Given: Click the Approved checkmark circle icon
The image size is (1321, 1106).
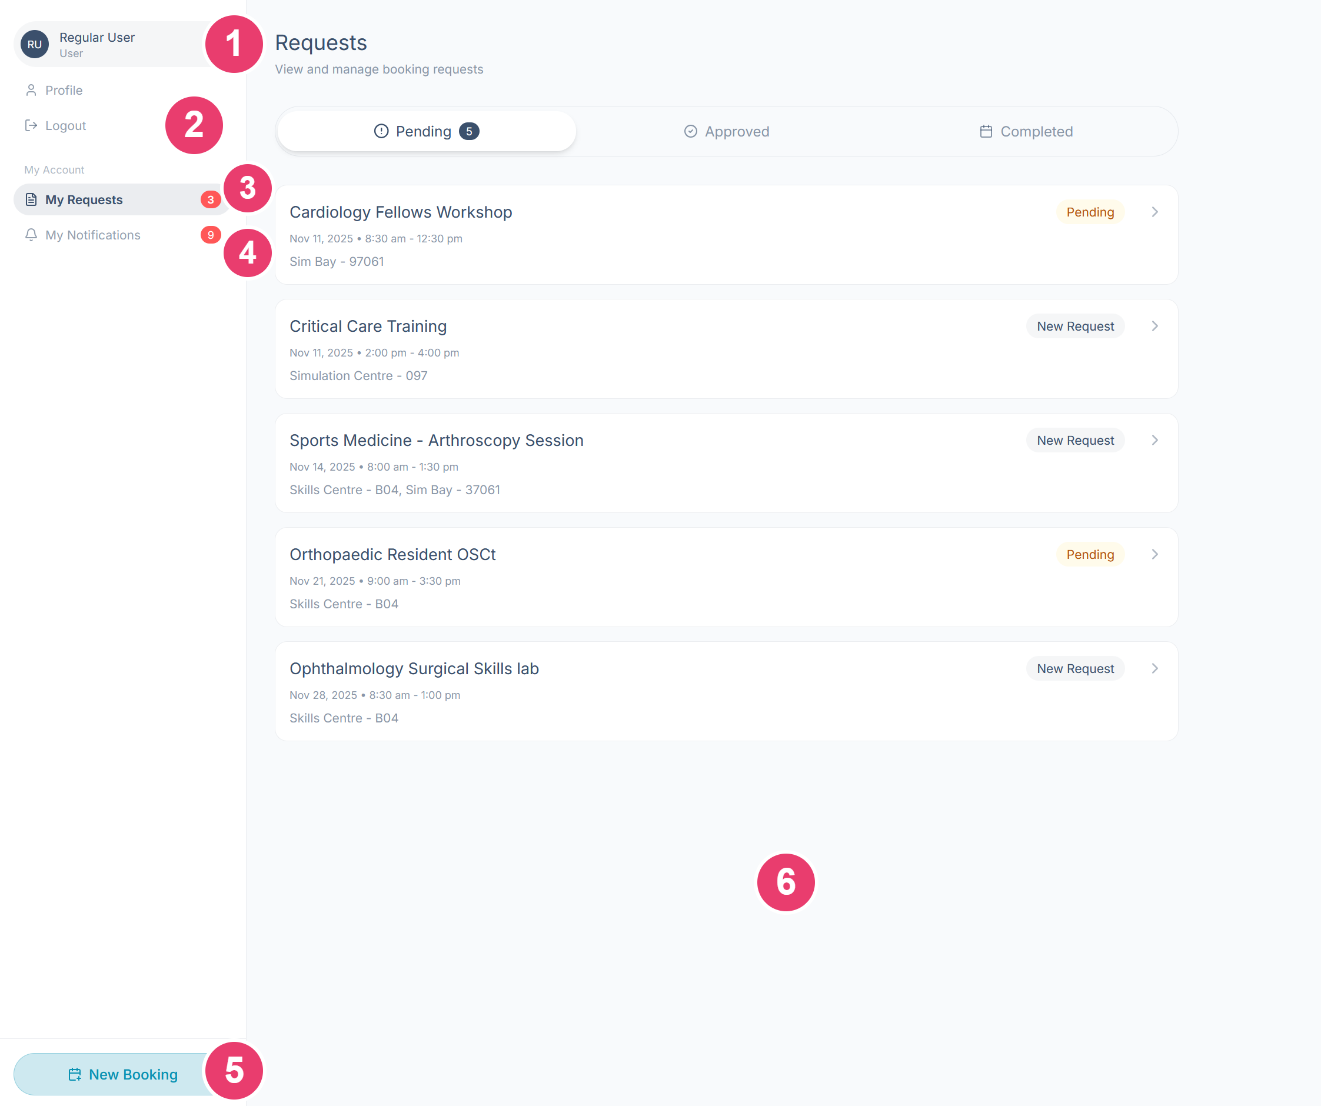Looking at the screenshot, I should [x=691, y=131].
